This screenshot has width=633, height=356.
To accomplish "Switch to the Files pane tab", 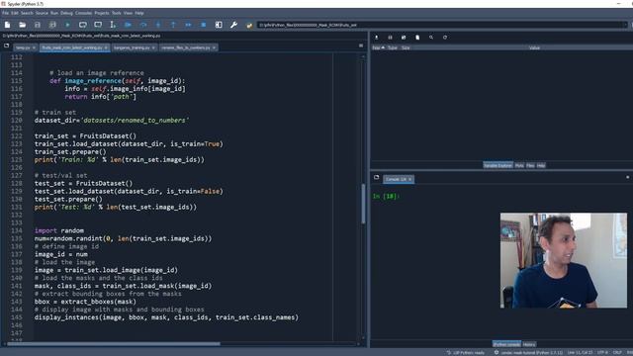I will pos(530,165).
